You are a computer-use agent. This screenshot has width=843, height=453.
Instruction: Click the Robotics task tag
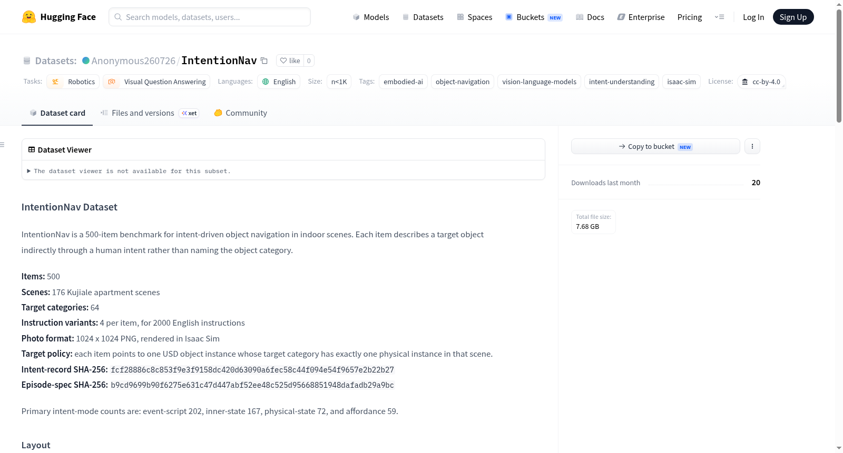(x=73, y=82)
